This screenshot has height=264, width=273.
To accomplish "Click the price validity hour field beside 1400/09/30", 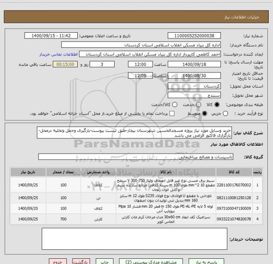I will [140, 75].
